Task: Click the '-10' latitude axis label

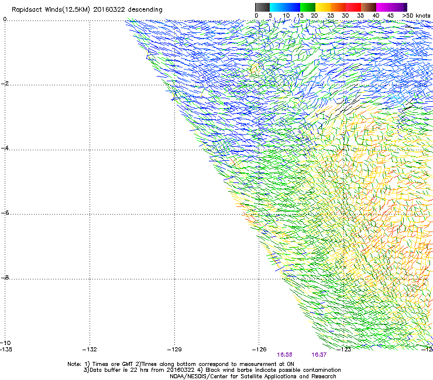Action: point(6,343)
